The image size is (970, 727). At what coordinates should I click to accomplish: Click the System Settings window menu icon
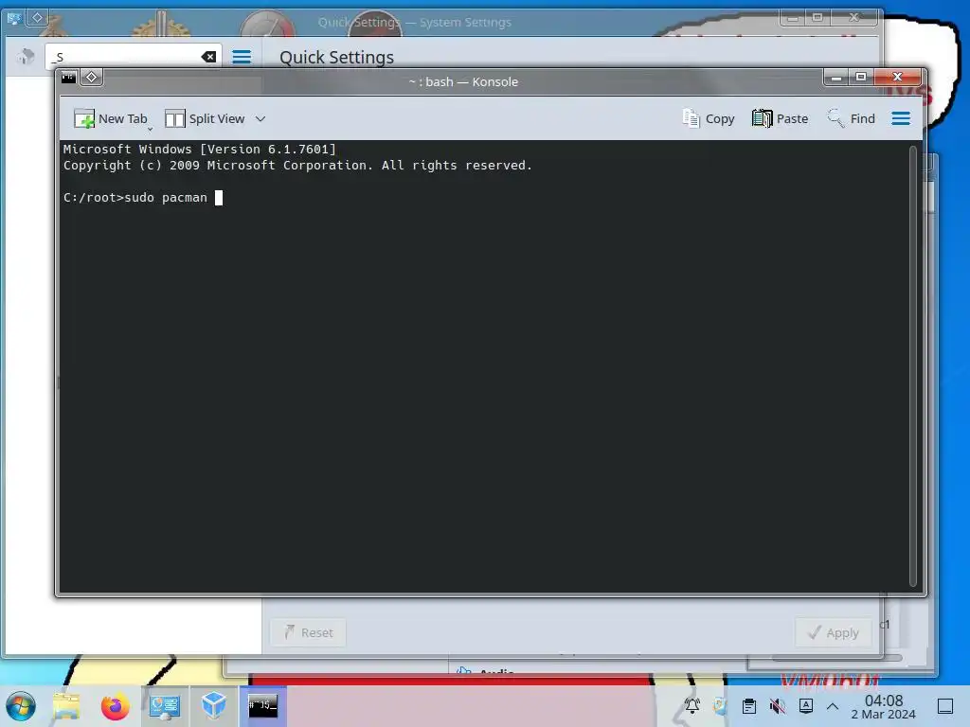pyautogui.click(x=13, y=19)
